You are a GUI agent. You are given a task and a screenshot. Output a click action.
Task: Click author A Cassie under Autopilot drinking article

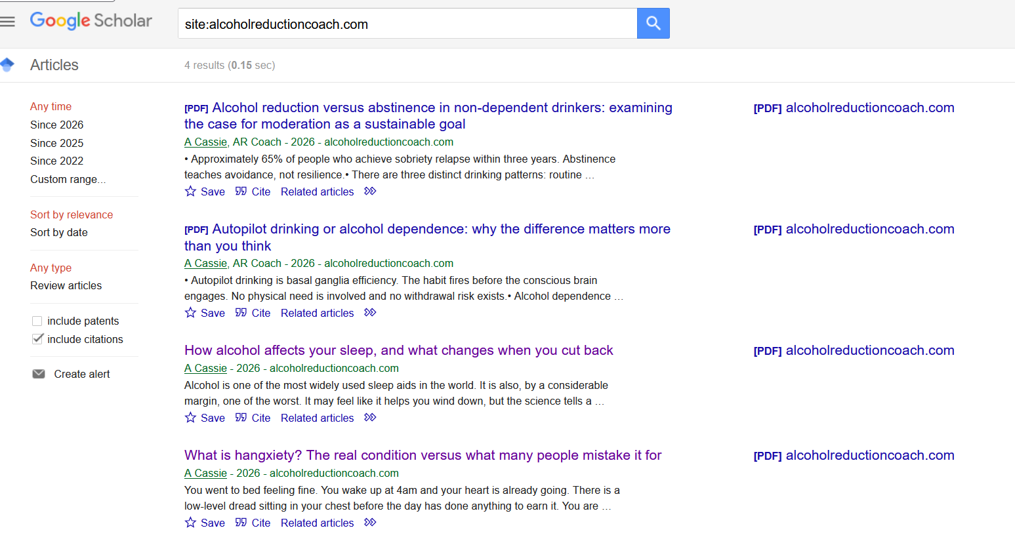click(205, 263)
